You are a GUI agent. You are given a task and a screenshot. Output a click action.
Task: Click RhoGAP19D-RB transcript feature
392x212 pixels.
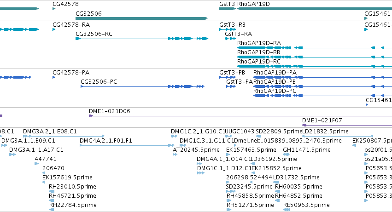[x=315, y=57]
